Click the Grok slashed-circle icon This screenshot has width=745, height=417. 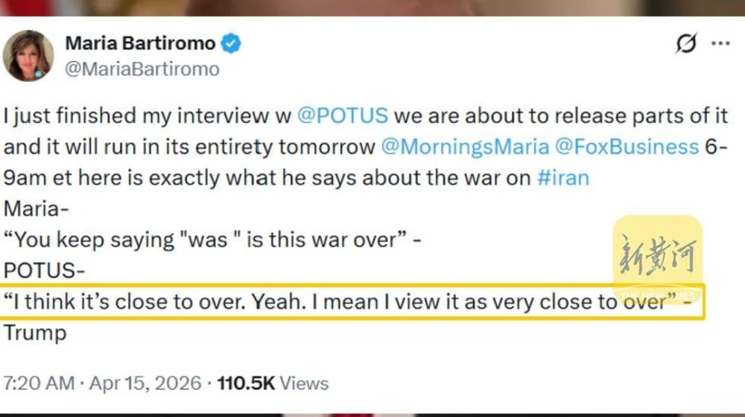tap(686, 45)
